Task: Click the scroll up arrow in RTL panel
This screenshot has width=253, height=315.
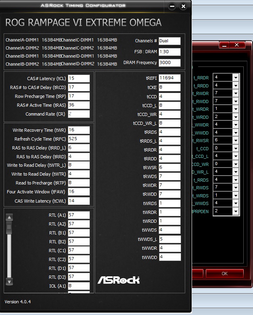Action: [9, 217]
